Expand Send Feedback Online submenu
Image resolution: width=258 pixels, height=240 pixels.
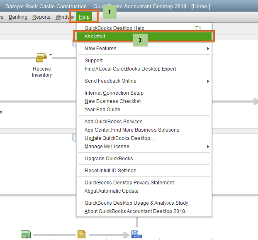pyautogui.click(x=144, y=81)
